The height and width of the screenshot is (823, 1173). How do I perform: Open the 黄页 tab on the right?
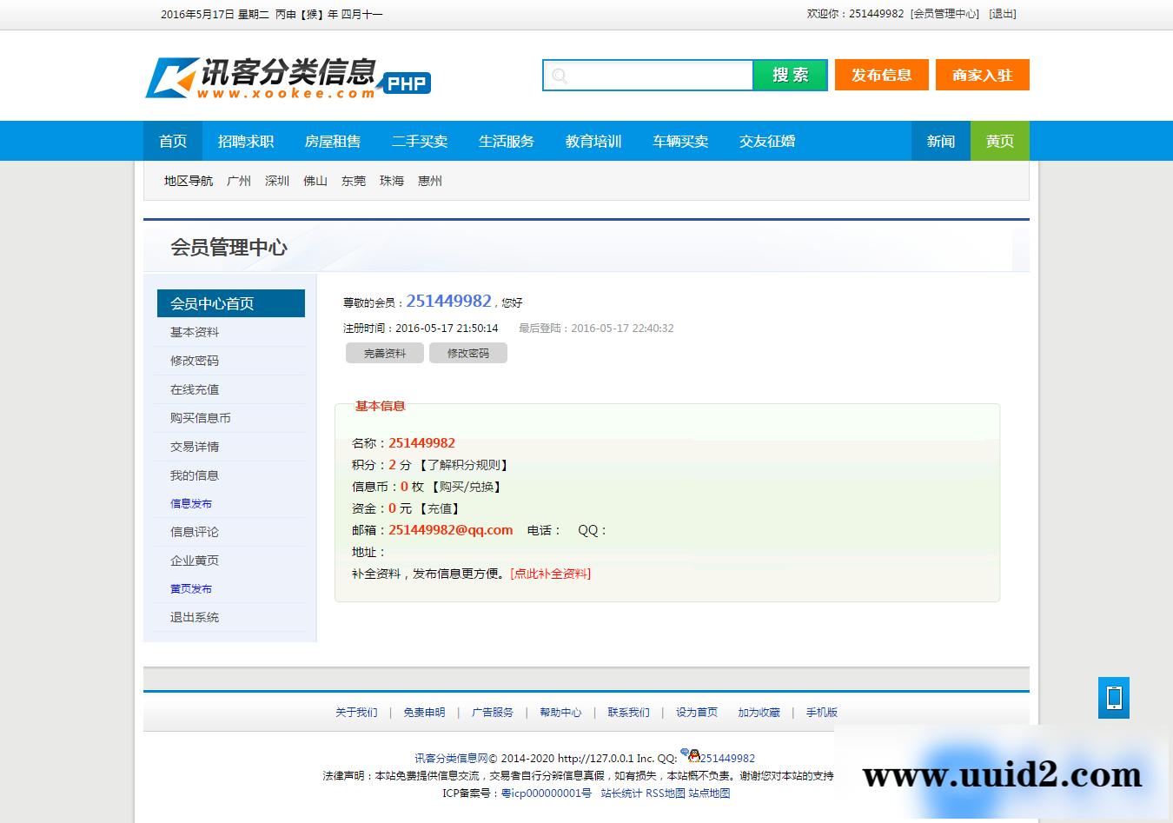999,141
